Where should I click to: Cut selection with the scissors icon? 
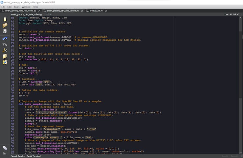pyautogui.click(x=5, y=50)
